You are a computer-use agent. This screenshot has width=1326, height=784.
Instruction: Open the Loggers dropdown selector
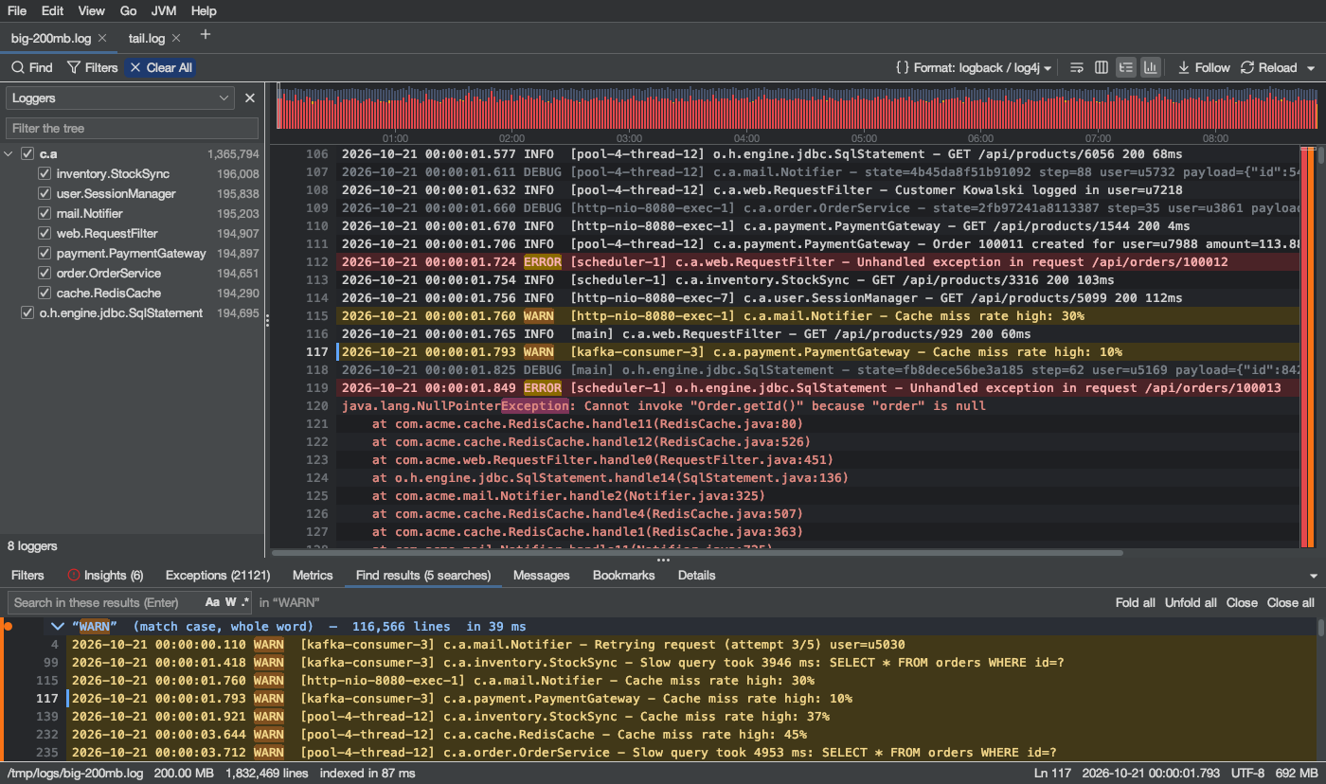coord(120,98)
